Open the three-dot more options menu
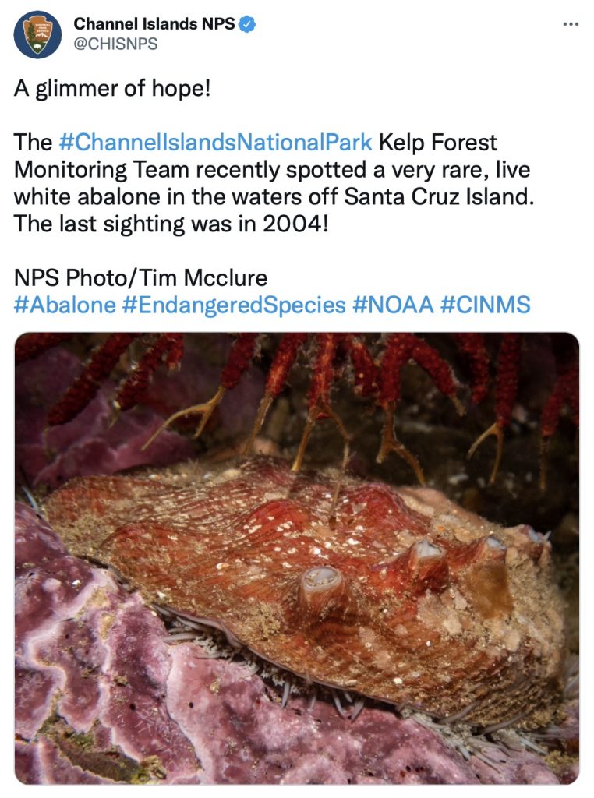Screen dimensions: 594x798 [x=571, y=24]
